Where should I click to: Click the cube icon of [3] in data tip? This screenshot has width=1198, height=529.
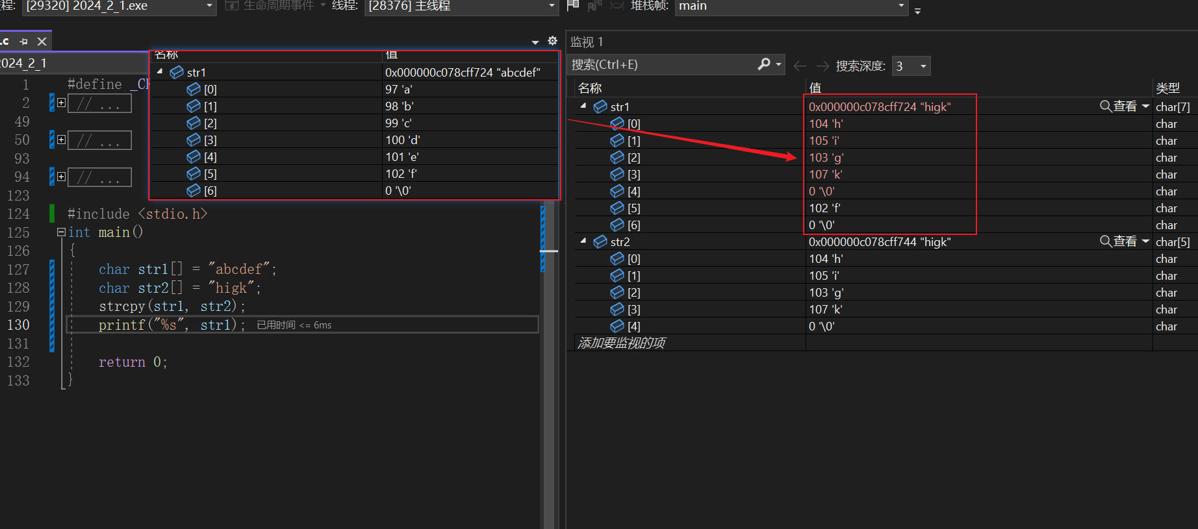194,140
